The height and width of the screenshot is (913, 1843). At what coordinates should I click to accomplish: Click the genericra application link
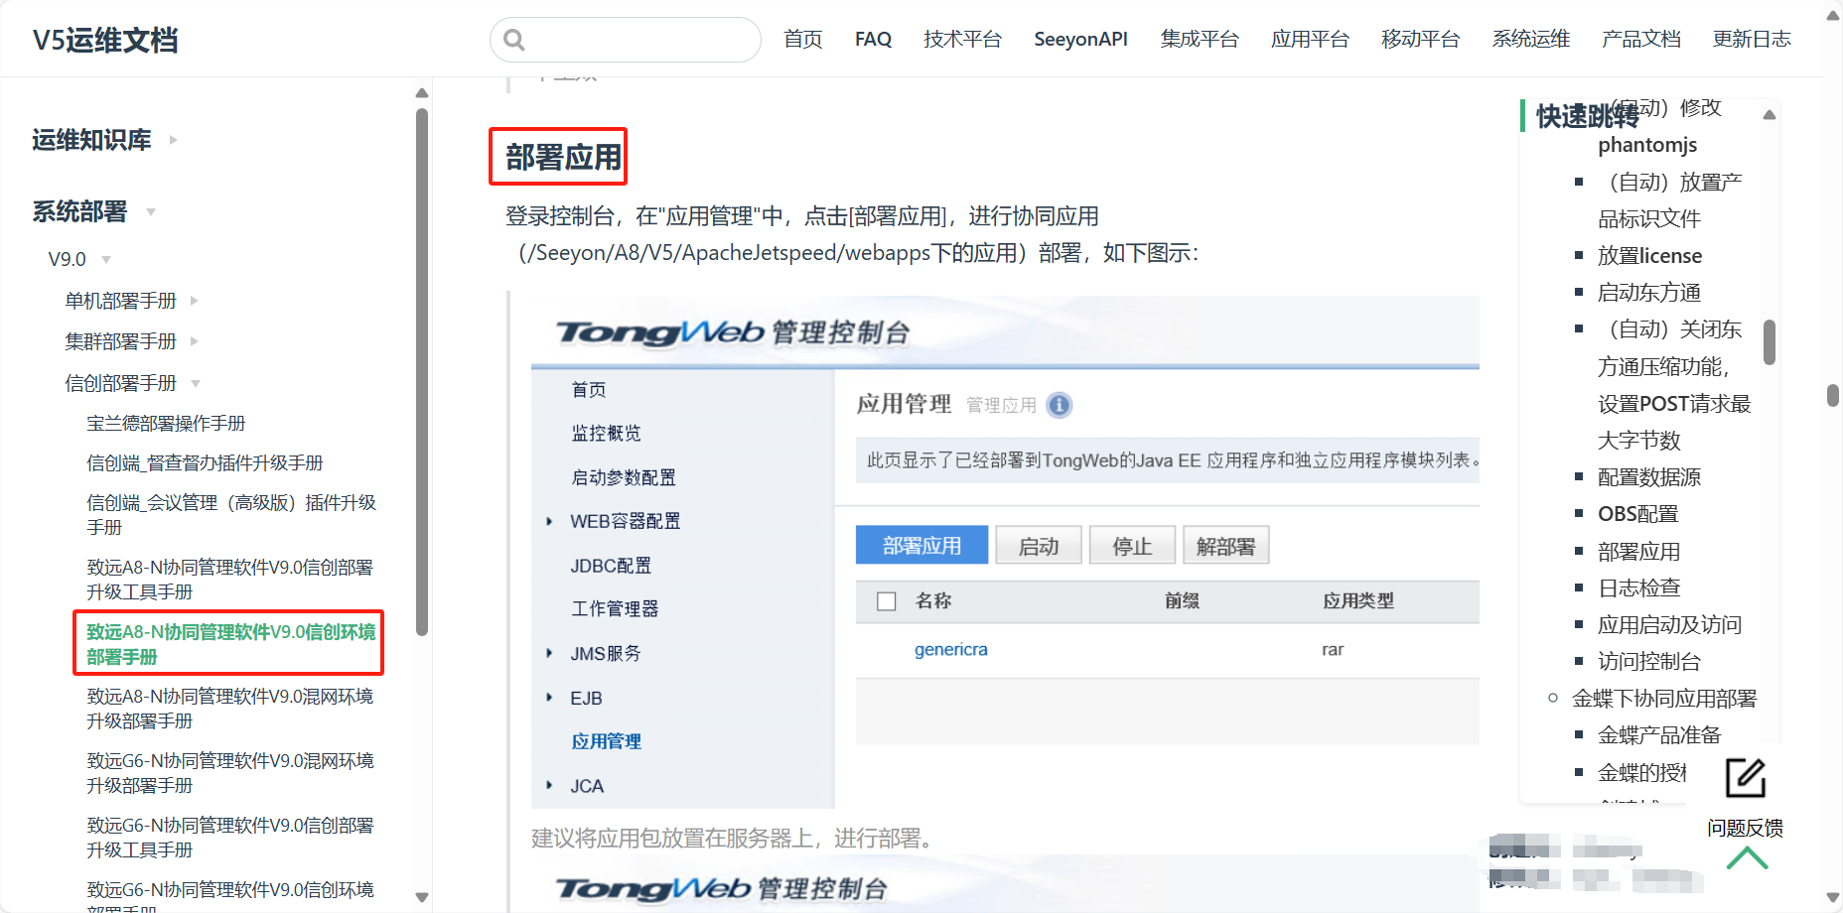tap(951, 649)
